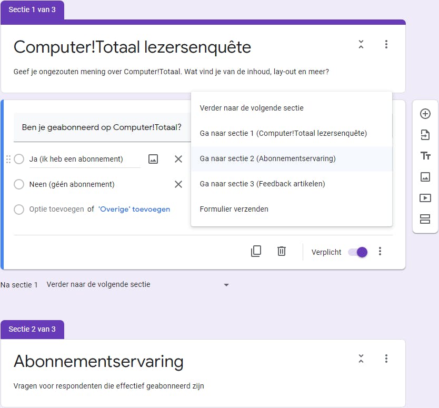Screen dimensions: 439x408
Task: Click the 'Na sectie 1' label
Action: pos(19,285)
